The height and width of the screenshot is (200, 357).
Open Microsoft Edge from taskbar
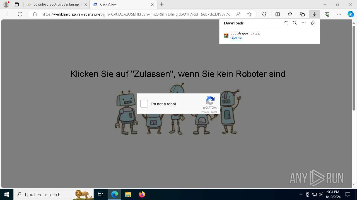pos(115,194)
